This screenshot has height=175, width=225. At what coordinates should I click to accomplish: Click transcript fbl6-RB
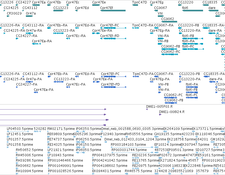[192, 39]
